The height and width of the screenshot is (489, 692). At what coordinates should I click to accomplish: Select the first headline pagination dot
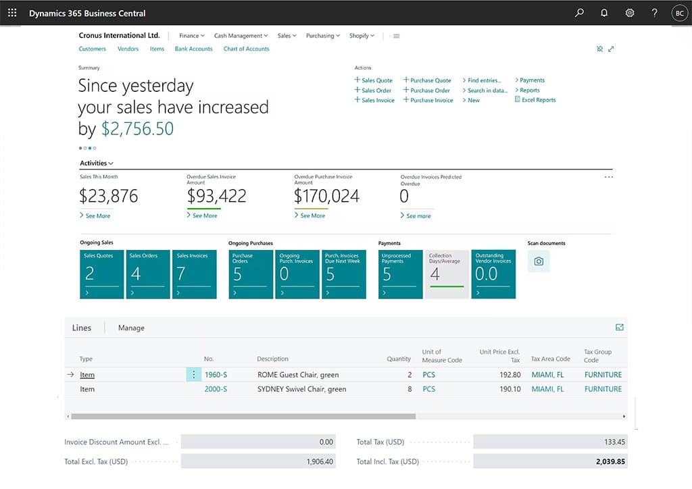[80, 148]
